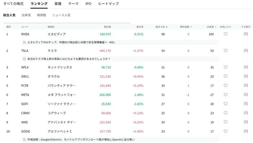Launch demo trading for SOFI
This screenshot has height=143, width=253.
(246, 104)
